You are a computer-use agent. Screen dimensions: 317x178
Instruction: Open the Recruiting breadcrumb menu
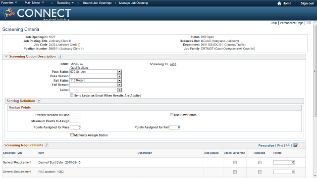[65, 3]
